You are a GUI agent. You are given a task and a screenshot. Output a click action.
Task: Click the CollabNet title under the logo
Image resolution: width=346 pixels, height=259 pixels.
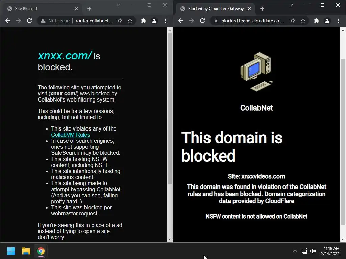[x=256, y=108]
